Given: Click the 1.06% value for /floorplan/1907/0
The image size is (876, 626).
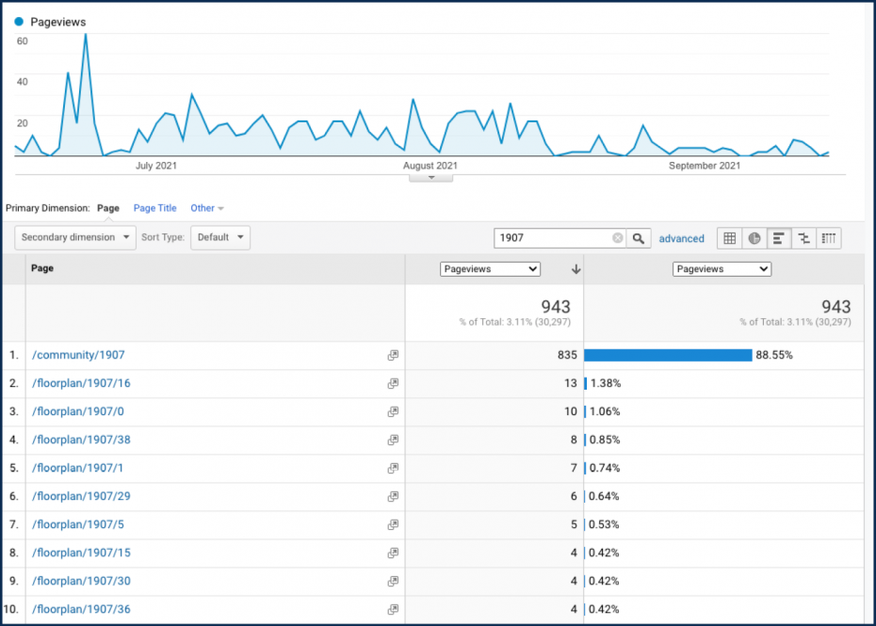Looking at the screenshot, I should coord(605,411).
